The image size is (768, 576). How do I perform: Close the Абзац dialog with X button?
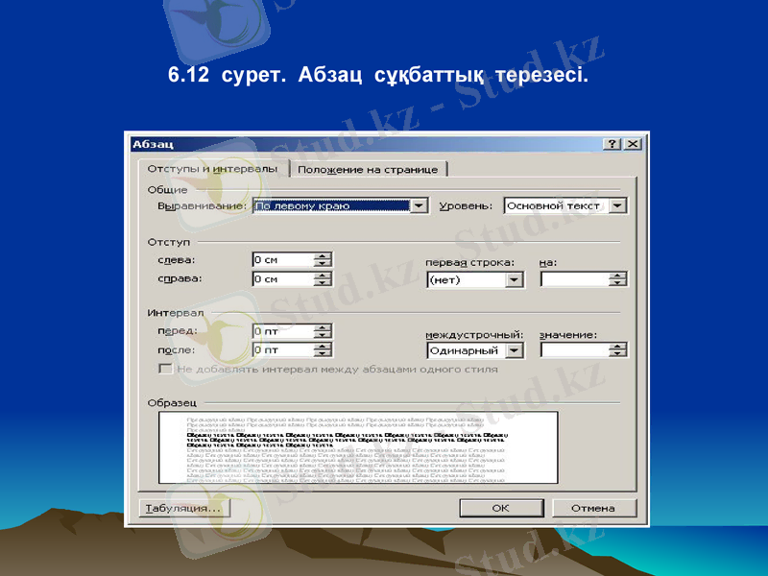click(x=632, y=143)
